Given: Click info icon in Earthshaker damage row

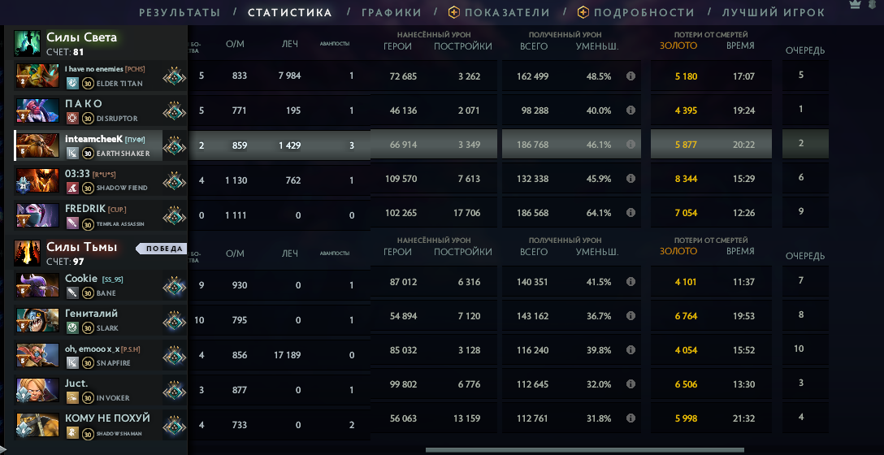Looking at the screenshot, I should click(x=630, y=145).
